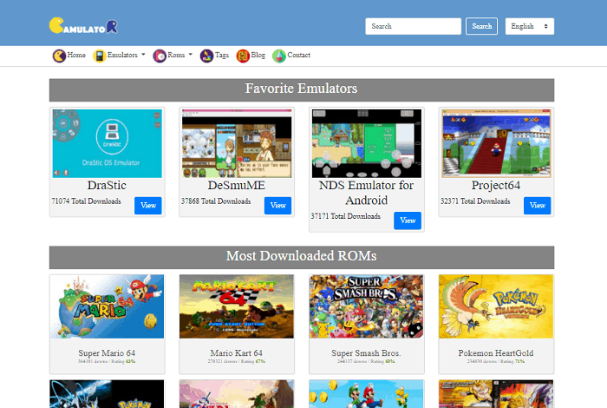Expand the Roms dropdown menu

pyautogui.click(x=180, y=55)
